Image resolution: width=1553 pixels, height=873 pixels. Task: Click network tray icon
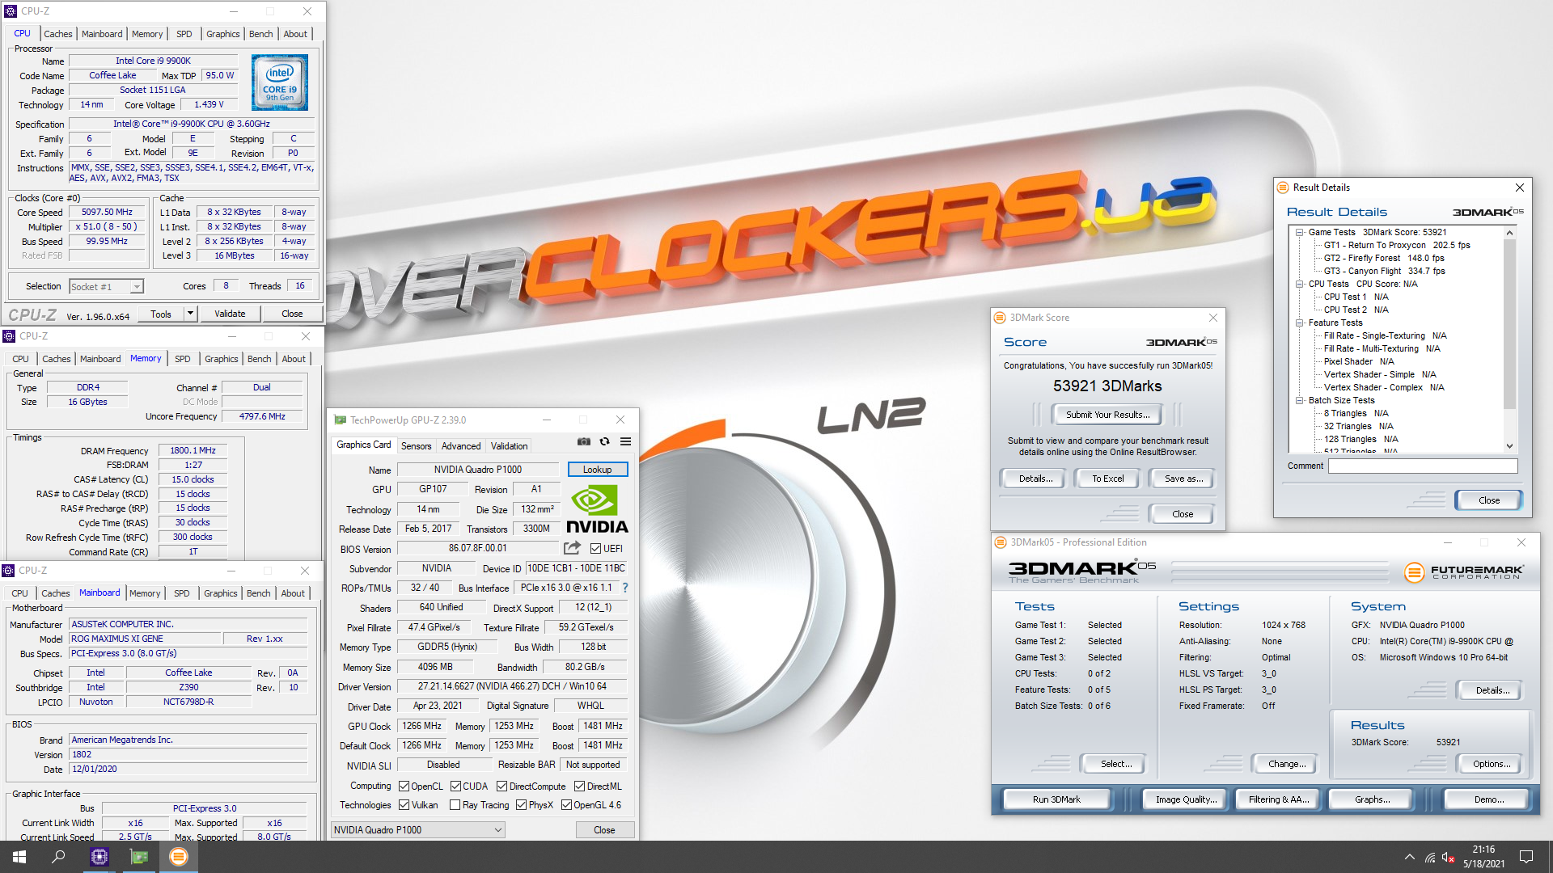point(1430,857)
